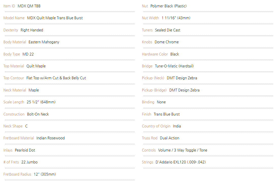Click Bolt-On Neck construction value
280x188 pixels.
point(38,114)
